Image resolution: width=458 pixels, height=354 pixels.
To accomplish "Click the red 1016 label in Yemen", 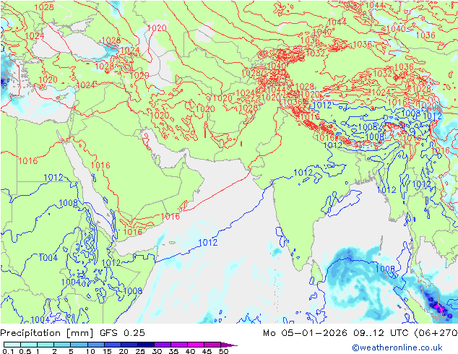I will 133,232.
